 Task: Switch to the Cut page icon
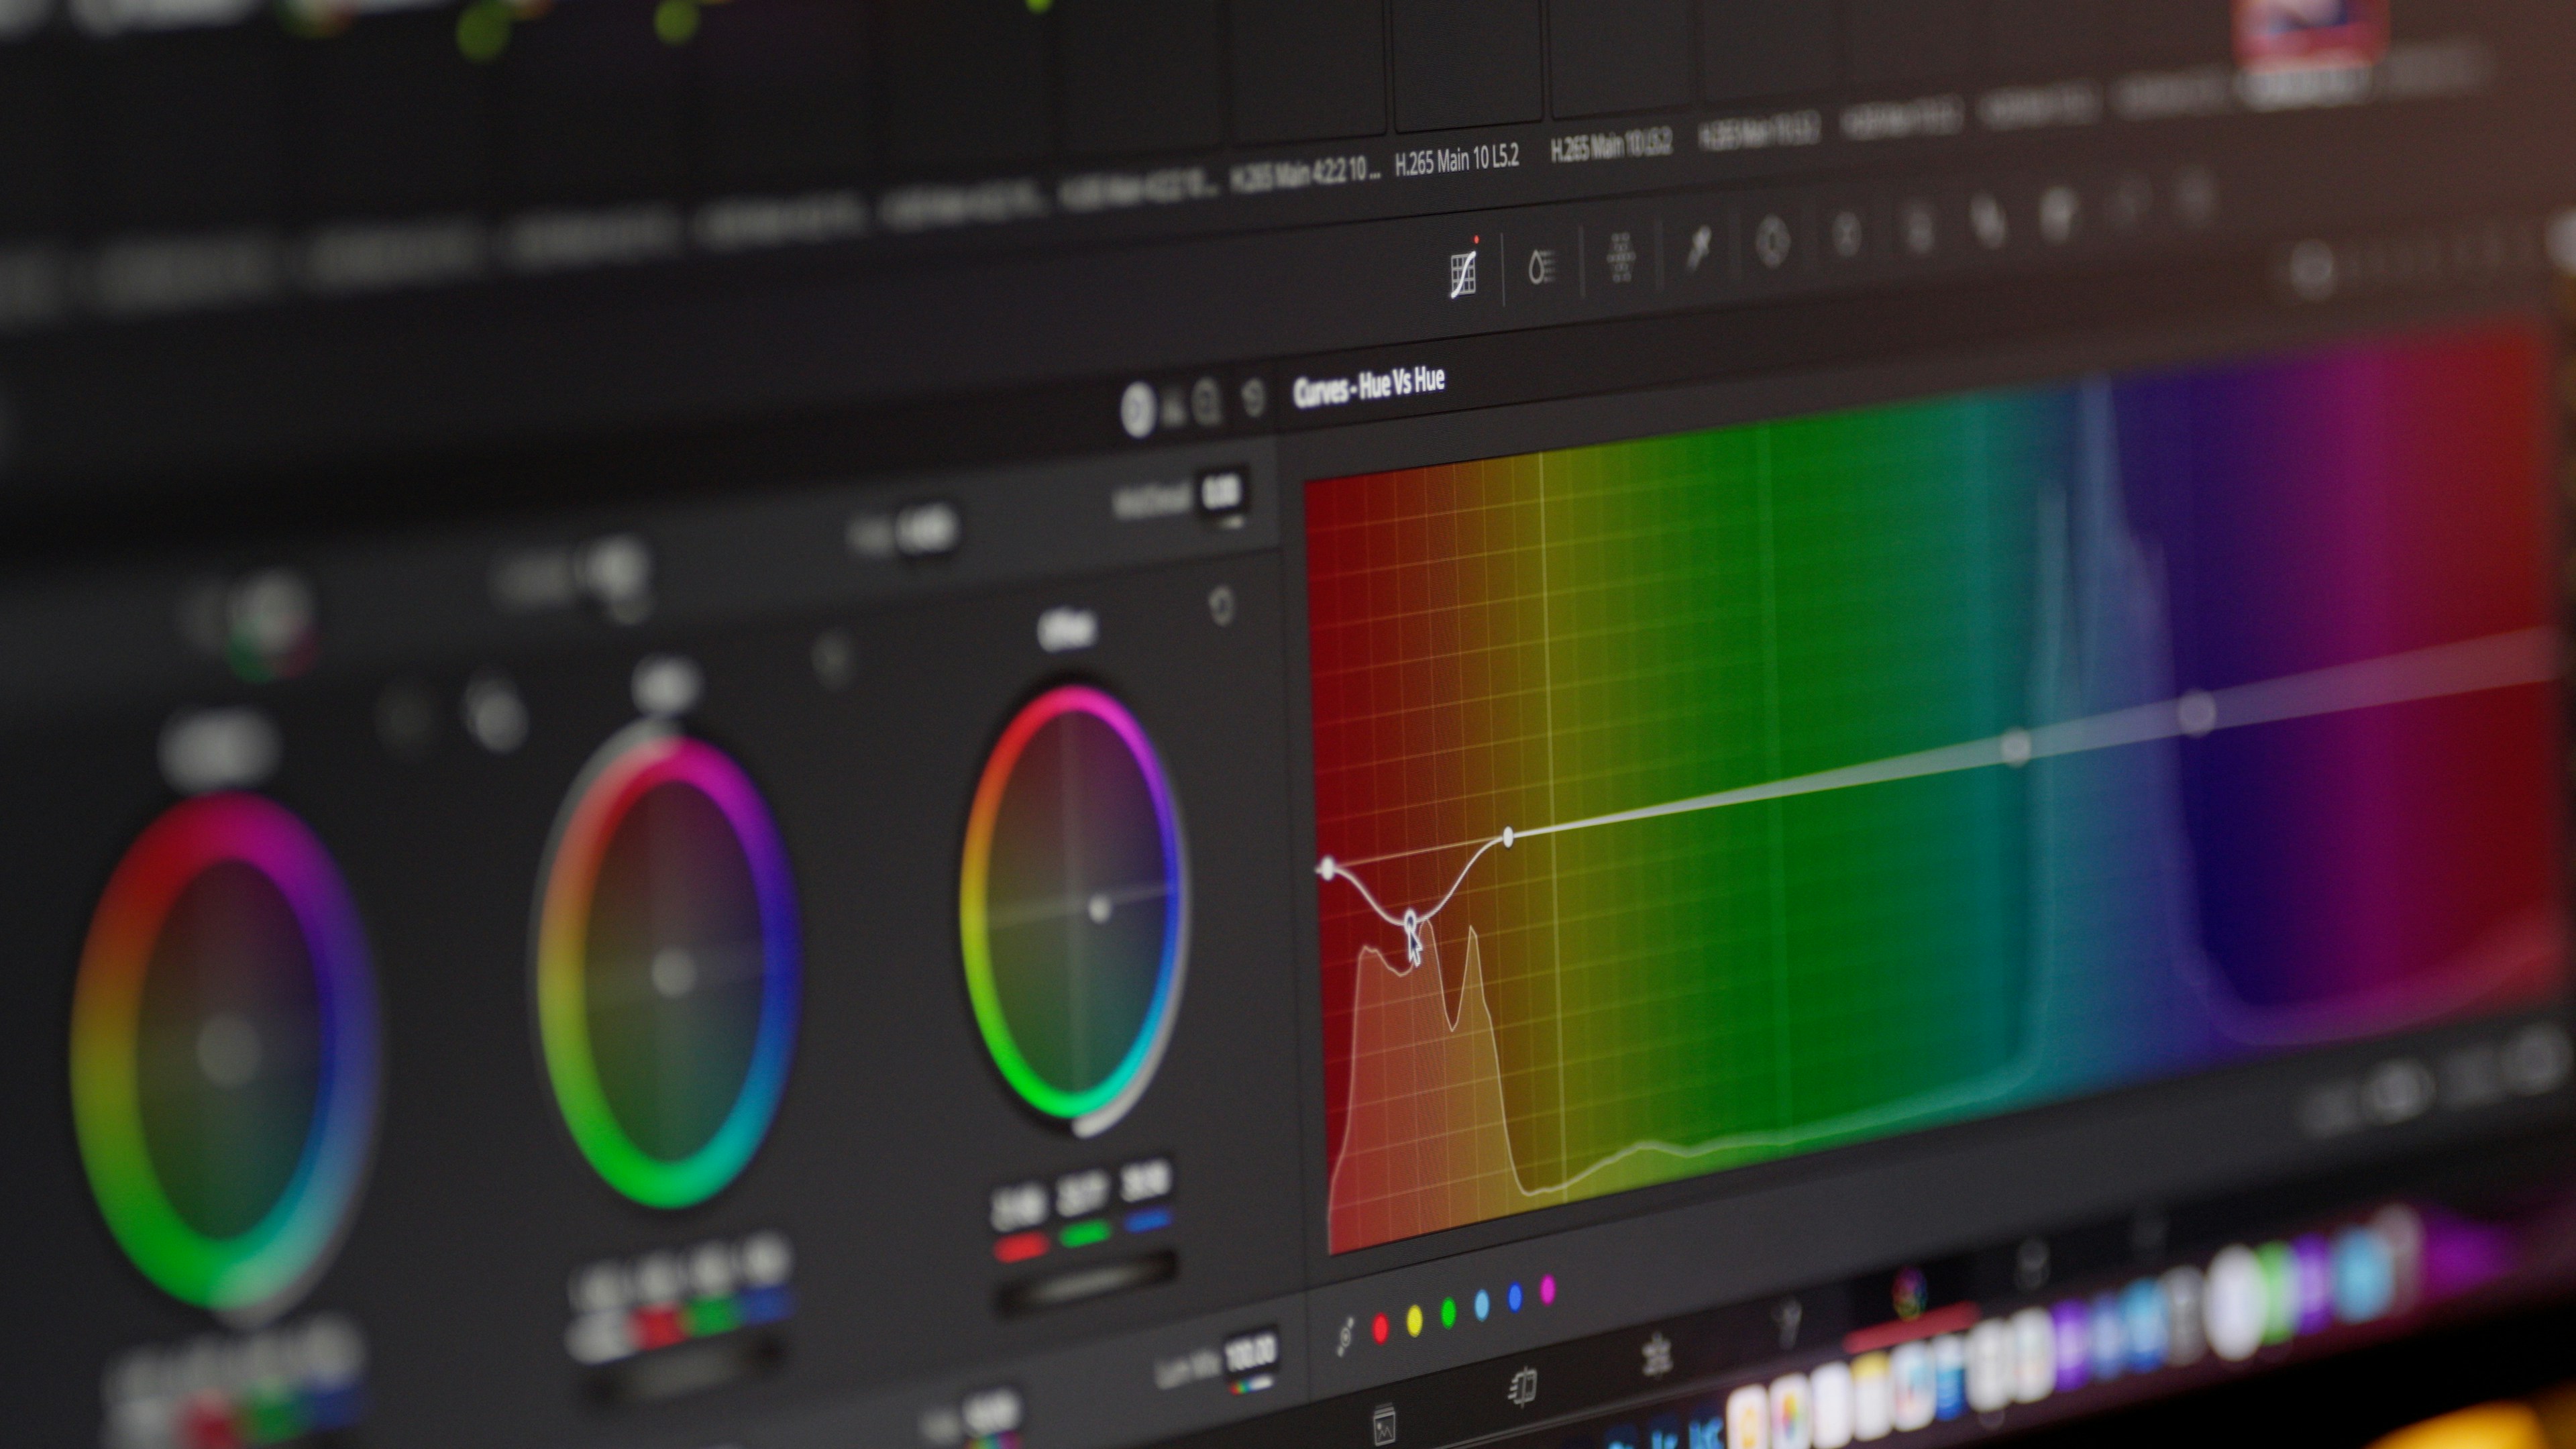[x=1522, y=1387]
